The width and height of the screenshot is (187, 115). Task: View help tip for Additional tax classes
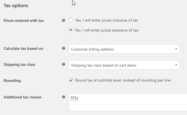[64, 97]
